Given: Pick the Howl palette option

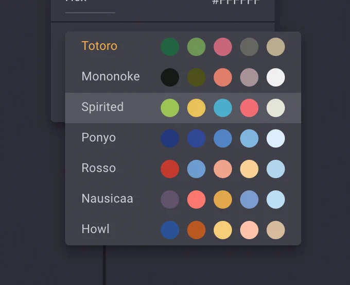Looking at the screenshot, I should coord(183,230).
